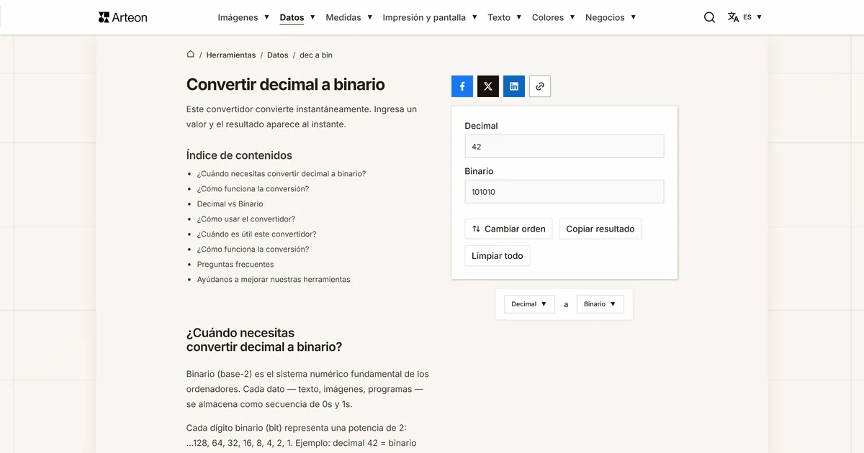This screenshot has height=453, width=864.
Task: Jump to '¿Cuándo necesitas convertir decimal a binario?'
Action: [x=282, y=173]
